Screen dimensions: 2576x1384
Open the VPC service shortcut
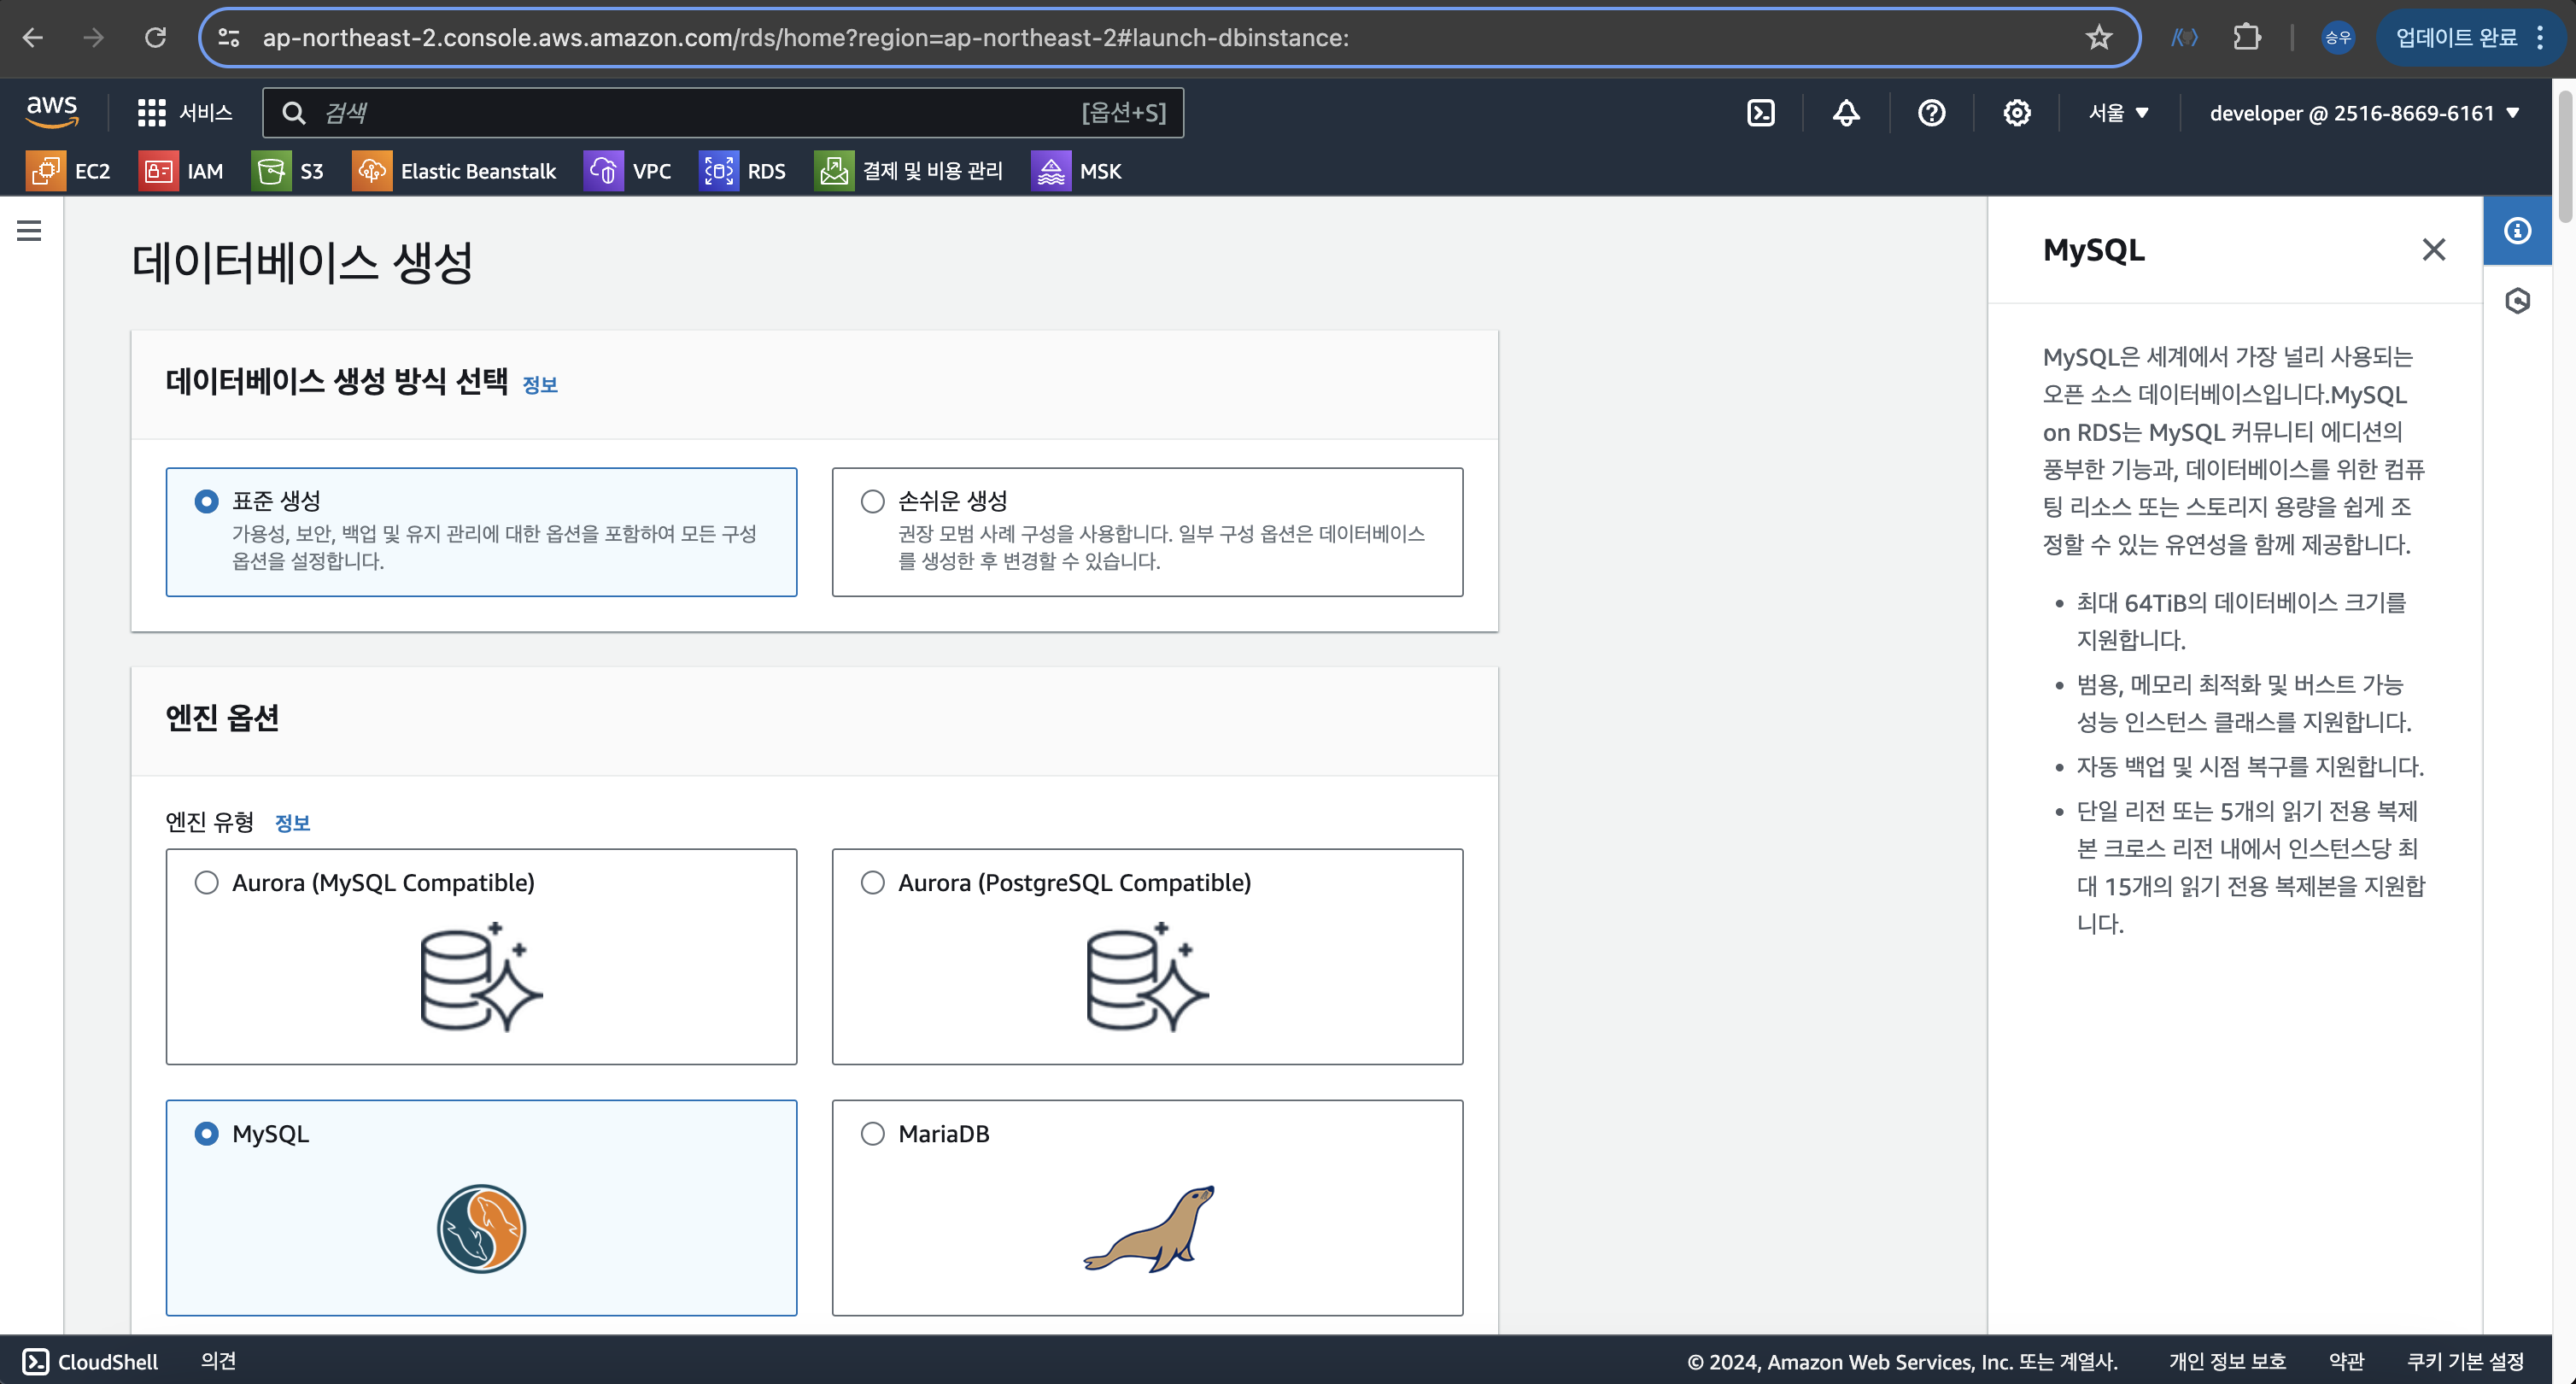tap(628, 171)
